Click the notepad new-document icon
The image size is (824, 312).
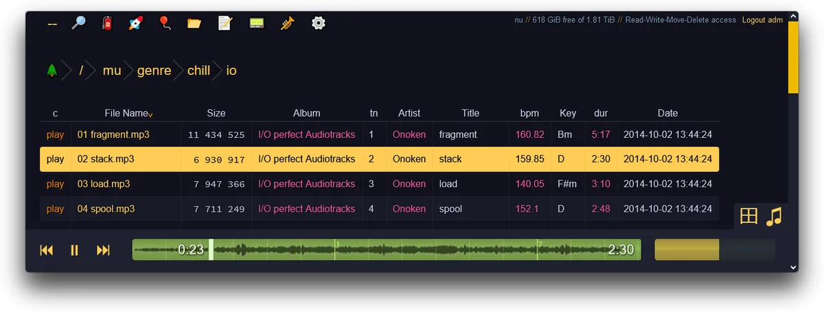(225, 23)
